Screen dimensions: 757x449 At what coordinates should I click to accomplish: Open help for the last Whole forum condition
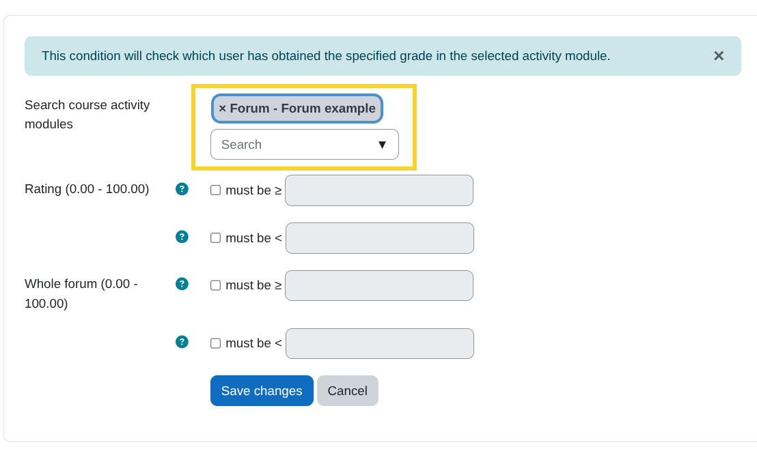click(181, 342)
